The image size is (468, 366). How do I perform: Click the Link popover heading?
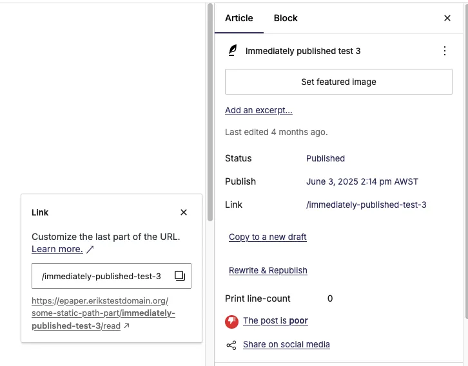pos(40,212)
